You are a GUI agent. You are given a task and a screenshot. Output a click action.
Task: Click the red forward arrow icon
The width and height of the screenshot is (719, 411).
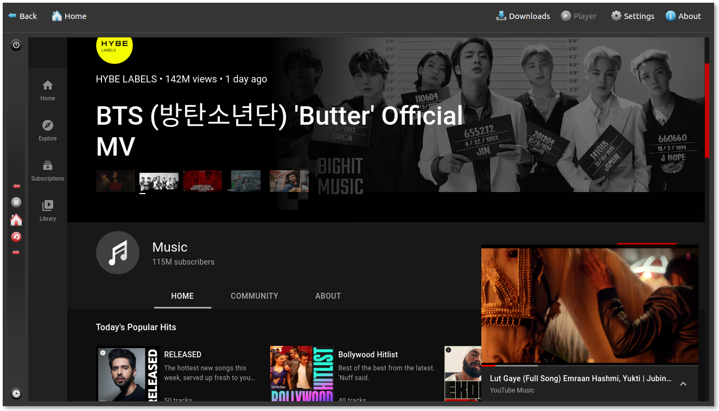[x=16, y=252]
